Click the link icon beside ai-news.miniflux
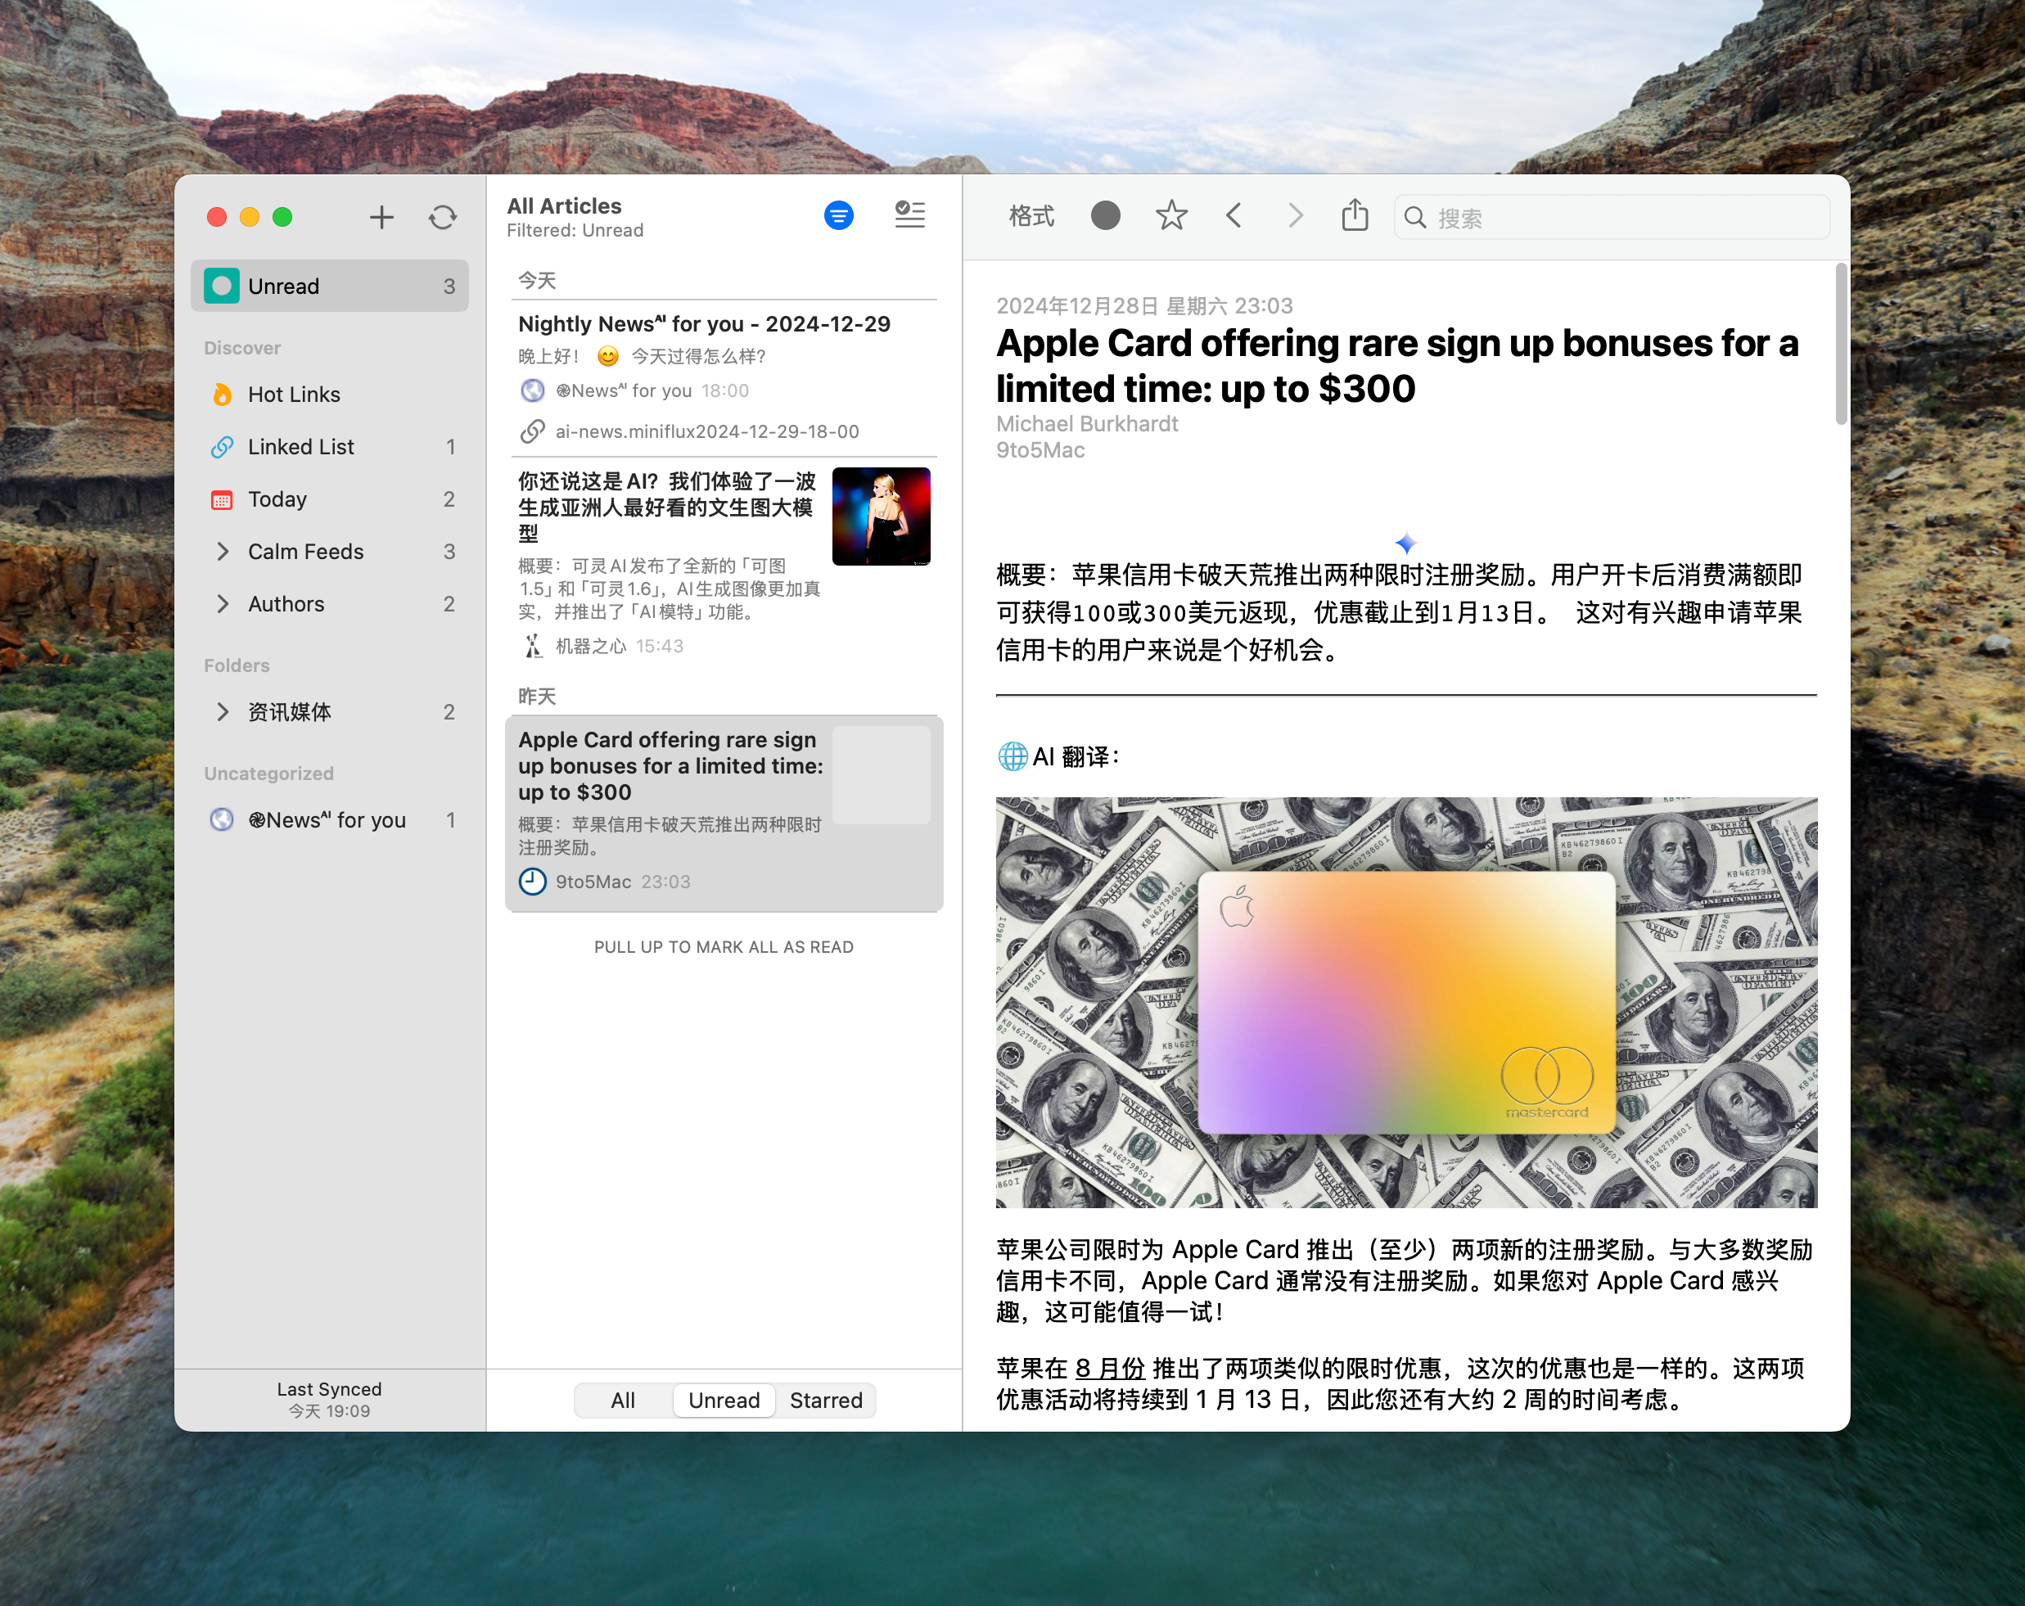This screenshot has height=1606, width=2025. coord(533,431)
